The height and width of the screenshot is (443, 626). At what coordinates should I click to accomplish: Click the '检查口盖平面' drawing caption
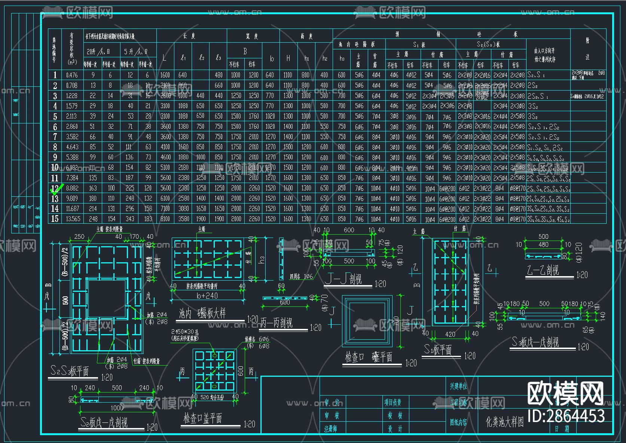202,418
